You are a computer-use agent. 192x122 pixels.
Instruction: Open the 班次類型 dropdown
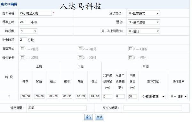point(144,13)
